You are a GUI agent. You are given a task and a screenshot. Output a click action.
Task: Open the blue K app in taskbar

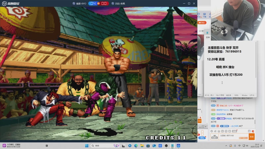(x=160, y=146)
